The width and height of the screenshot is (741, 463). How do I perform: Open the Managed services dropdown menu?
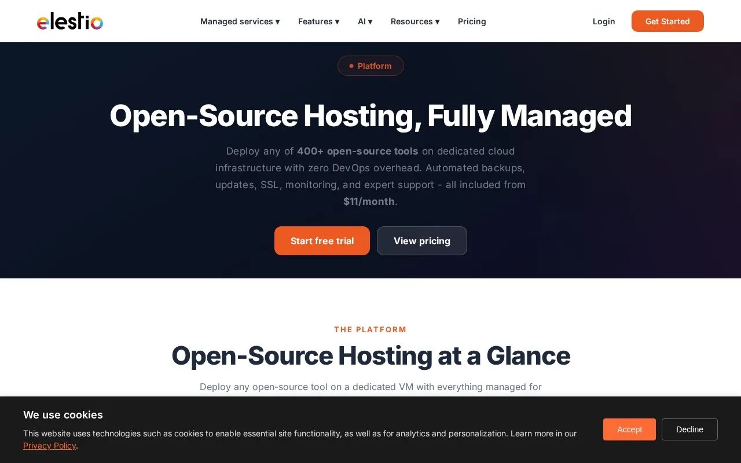pos(240,21)
